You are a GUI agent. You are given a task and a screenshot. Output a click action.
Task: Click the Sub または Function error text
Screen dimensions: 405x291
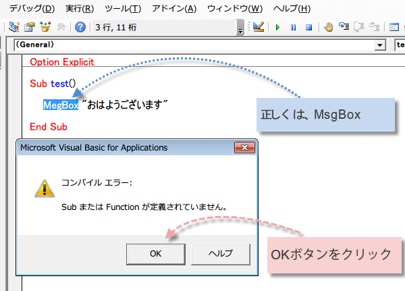pyautogui.click(x=144, y=207)
